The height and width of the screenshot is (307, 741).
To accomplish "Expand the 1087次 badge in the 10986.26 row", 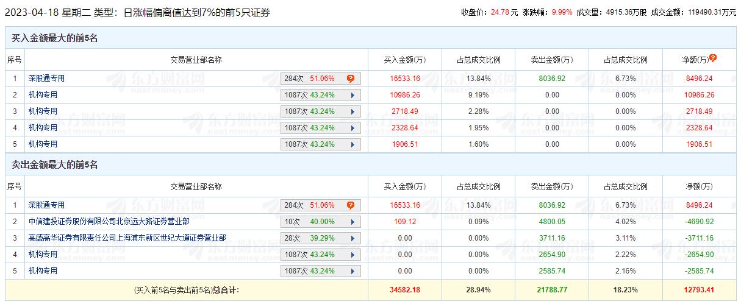I will (x=321, y=95).
